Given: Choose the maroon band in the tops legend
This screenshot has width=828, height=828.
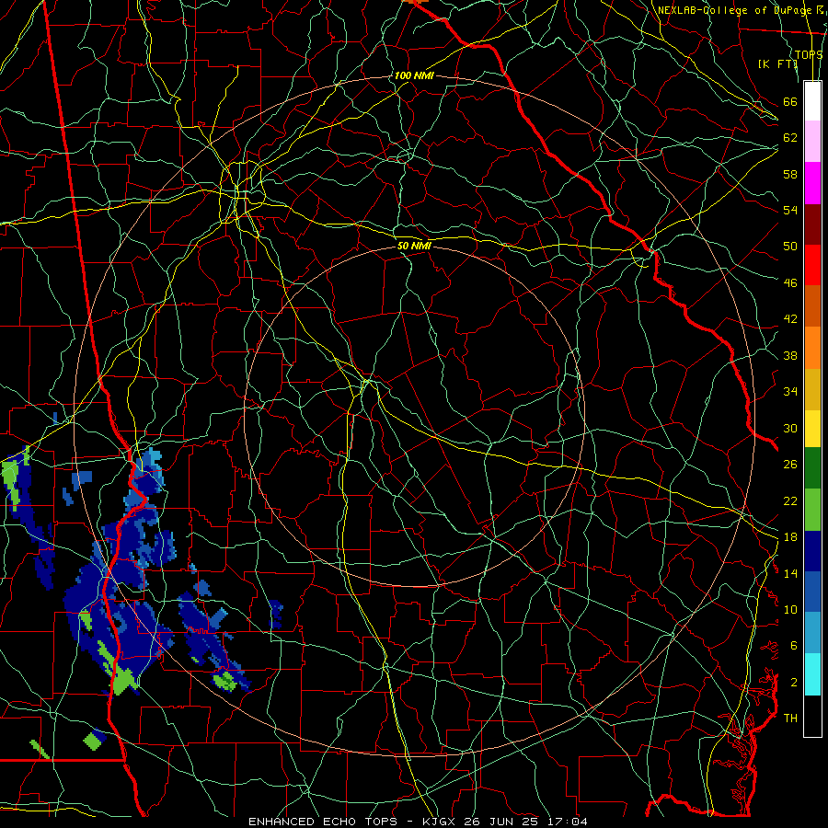Looking at the screenshot, I should click(812, 224).
